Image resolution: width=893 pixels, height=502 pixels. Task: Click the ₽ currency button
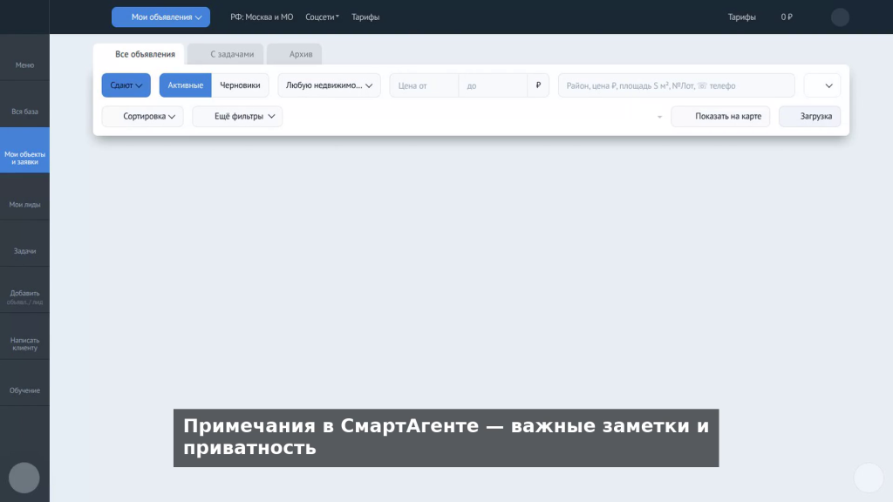538,85
